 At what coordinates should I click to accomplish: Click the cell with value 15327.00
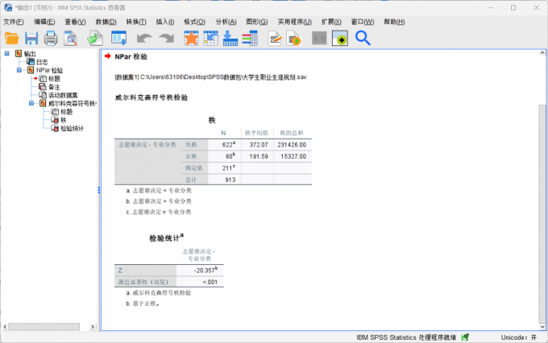(293, 156)
